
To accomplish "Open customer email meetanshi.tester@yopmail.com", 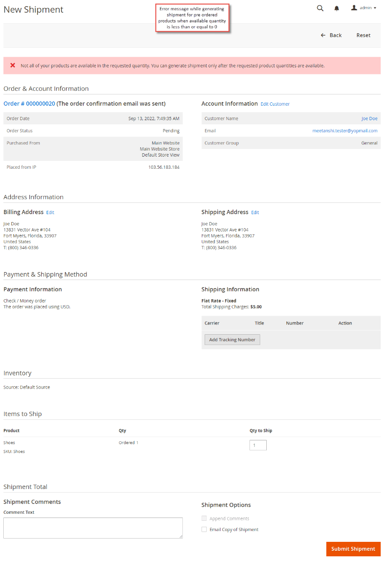I will 345,130.
